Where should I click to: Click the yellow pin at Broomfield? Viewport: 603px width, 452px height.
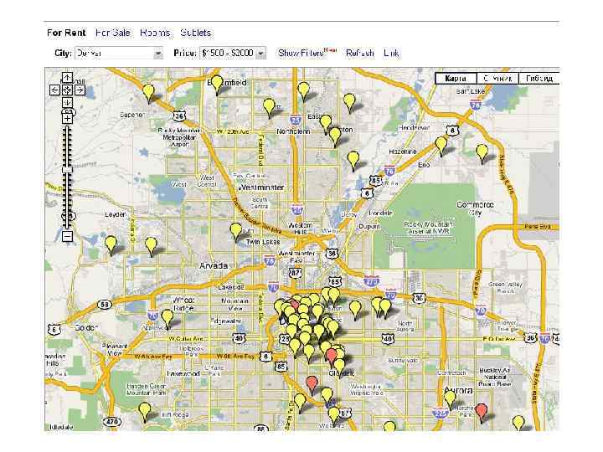(217, 85)
